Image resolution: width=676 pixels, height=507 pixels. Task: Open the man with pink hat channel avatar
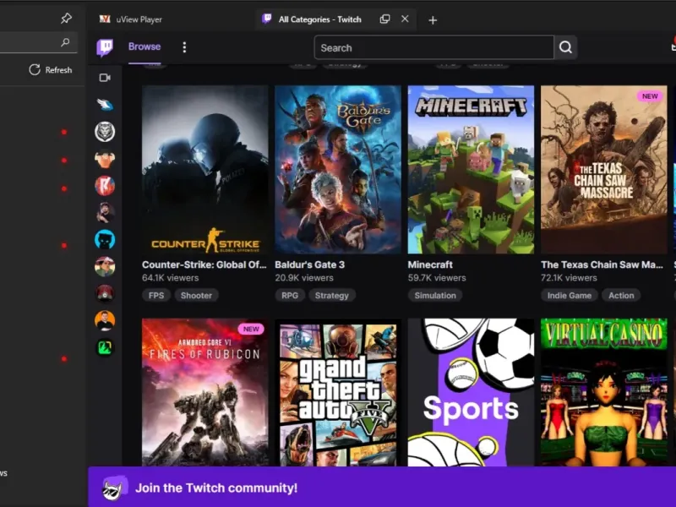coord(105,266)
